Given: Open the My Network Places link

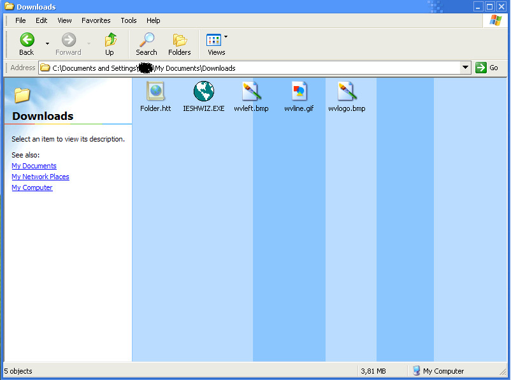Looking at the screenshot, I should click(x=40, y=177).
